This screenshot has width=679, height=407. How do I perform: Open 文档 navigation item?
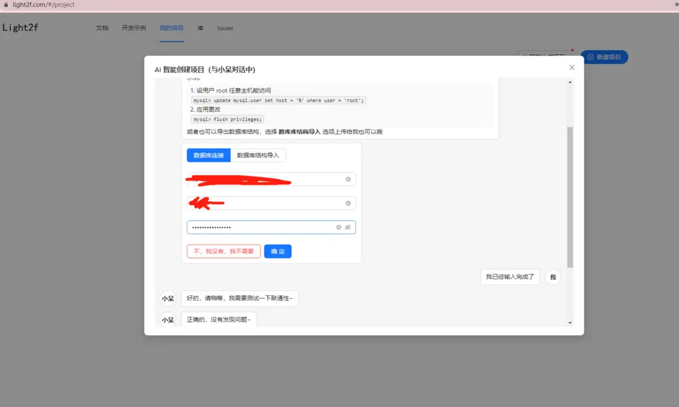pyautogui.click(x=102, y=28)
